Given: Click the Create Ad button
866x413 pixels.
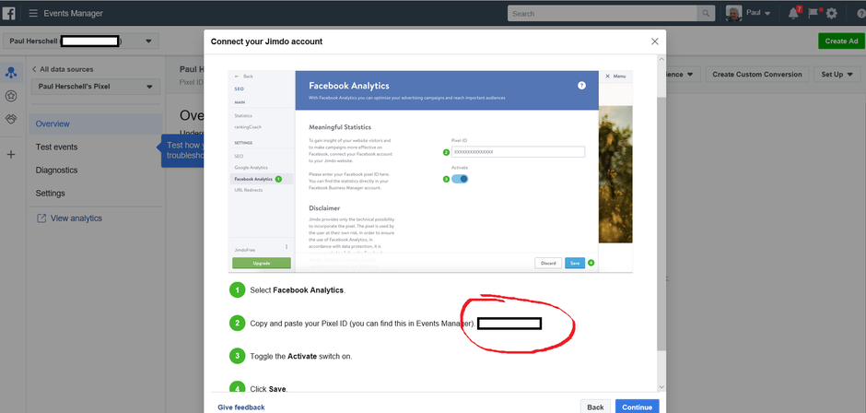Looking at the screenshot, I should click(841, 41).
